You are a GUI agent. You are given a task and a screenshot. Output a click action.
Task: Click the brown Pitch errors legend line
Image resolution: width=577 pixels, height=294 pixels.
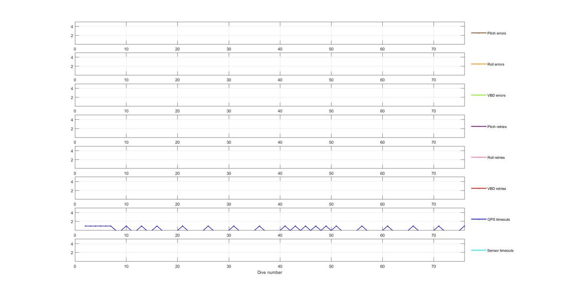point(478,33)
